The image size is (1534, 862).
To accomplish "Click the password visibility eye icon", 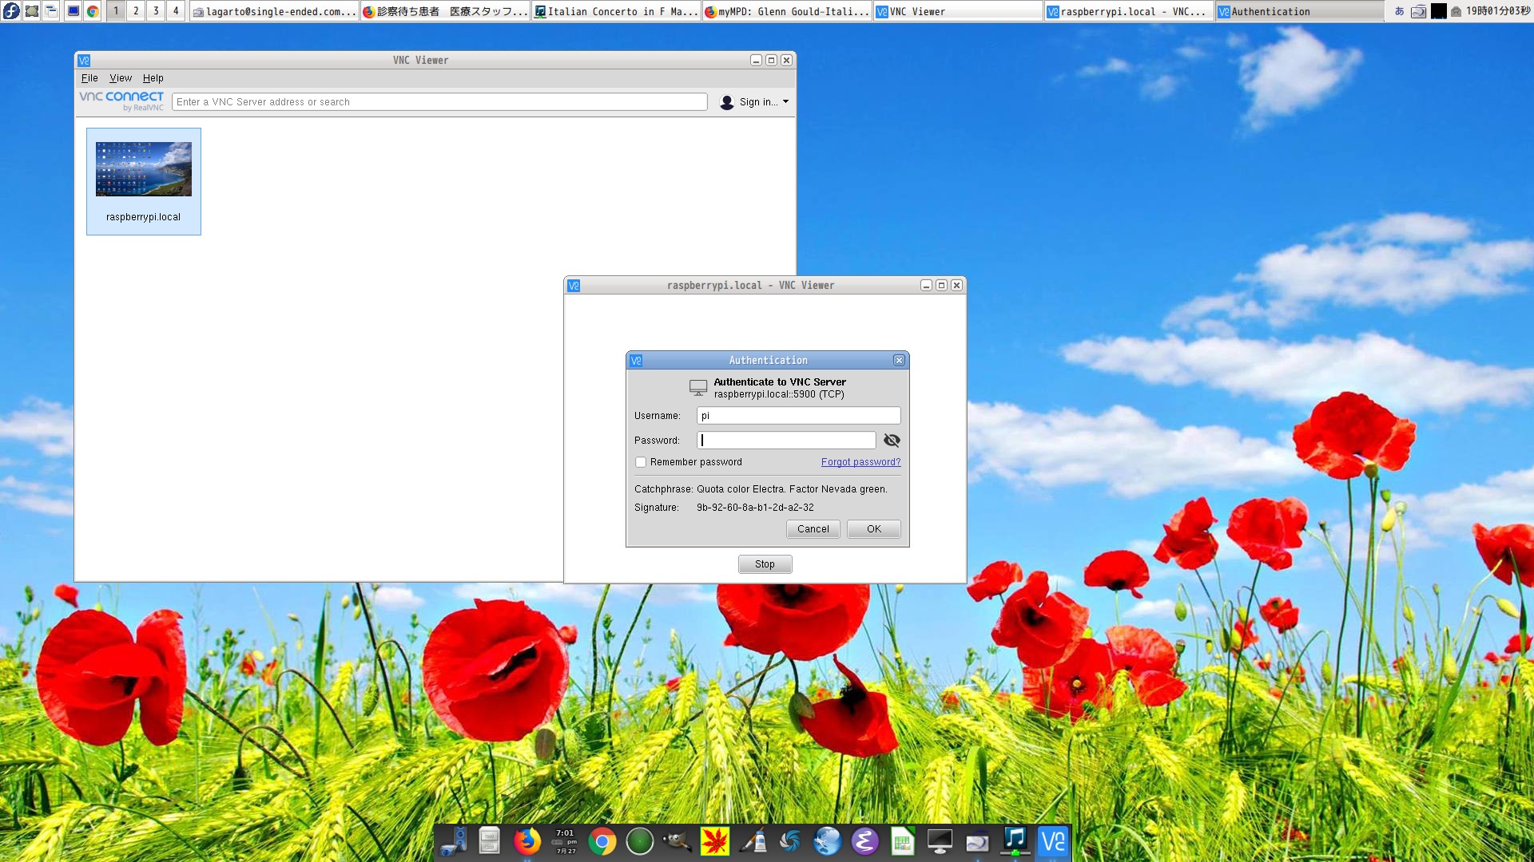I will 892,440.
